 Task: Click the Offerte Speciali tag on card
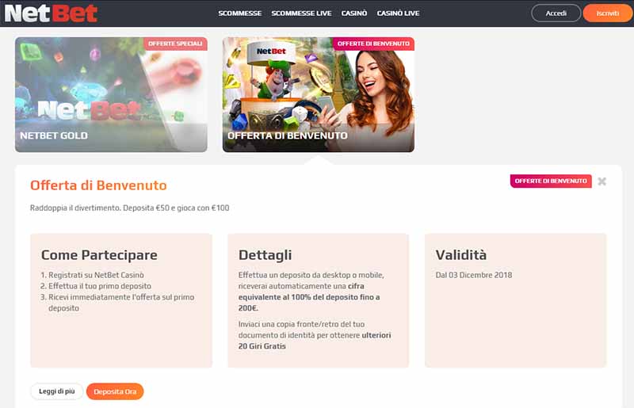tap(175, 44)
